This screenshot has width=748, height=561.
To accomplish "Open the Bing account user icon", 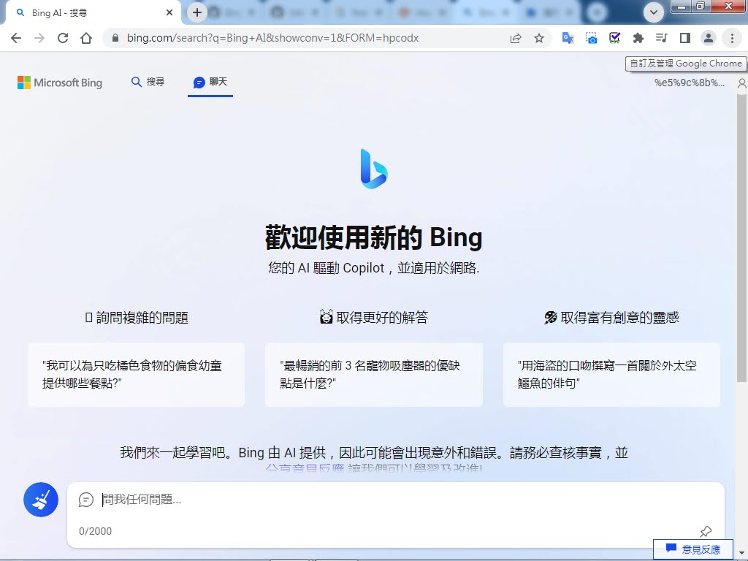I will 742,83.
